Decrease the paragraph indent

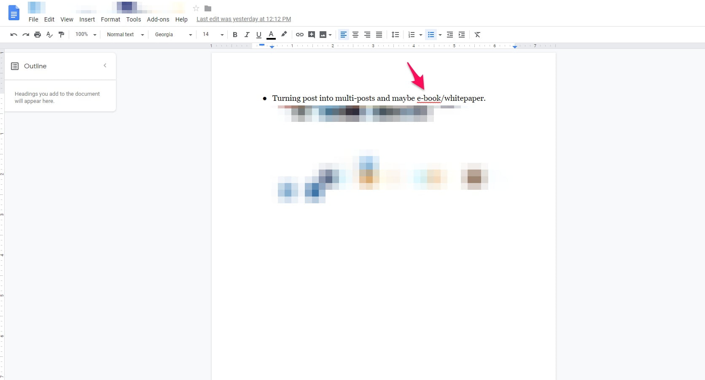coord(450,35)
